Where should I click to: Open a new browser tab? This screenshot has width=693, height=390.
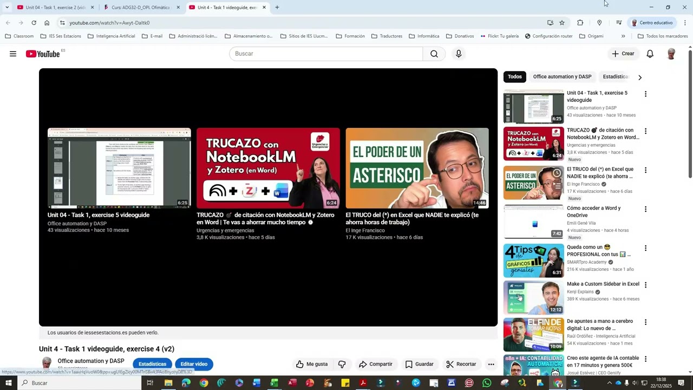277,8
